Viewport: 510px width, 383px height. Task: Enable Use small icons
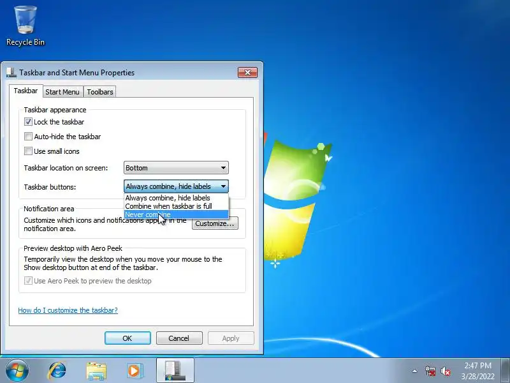coord(28,151)
